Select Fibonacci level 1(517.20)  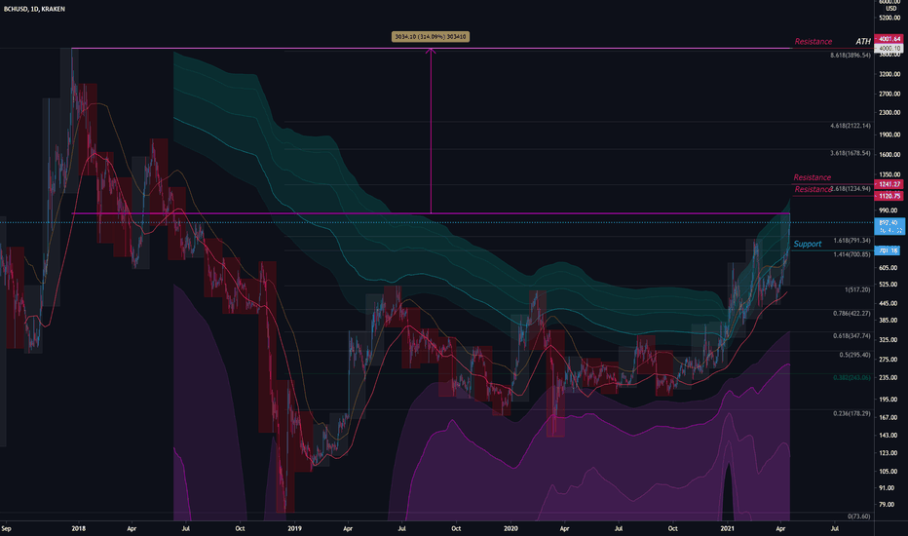click(x=857, y=289)
